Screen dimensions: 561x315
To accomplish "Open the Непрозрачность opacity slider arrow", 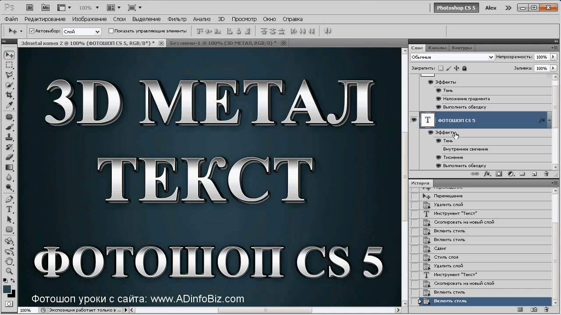I will tap(553, 57).
